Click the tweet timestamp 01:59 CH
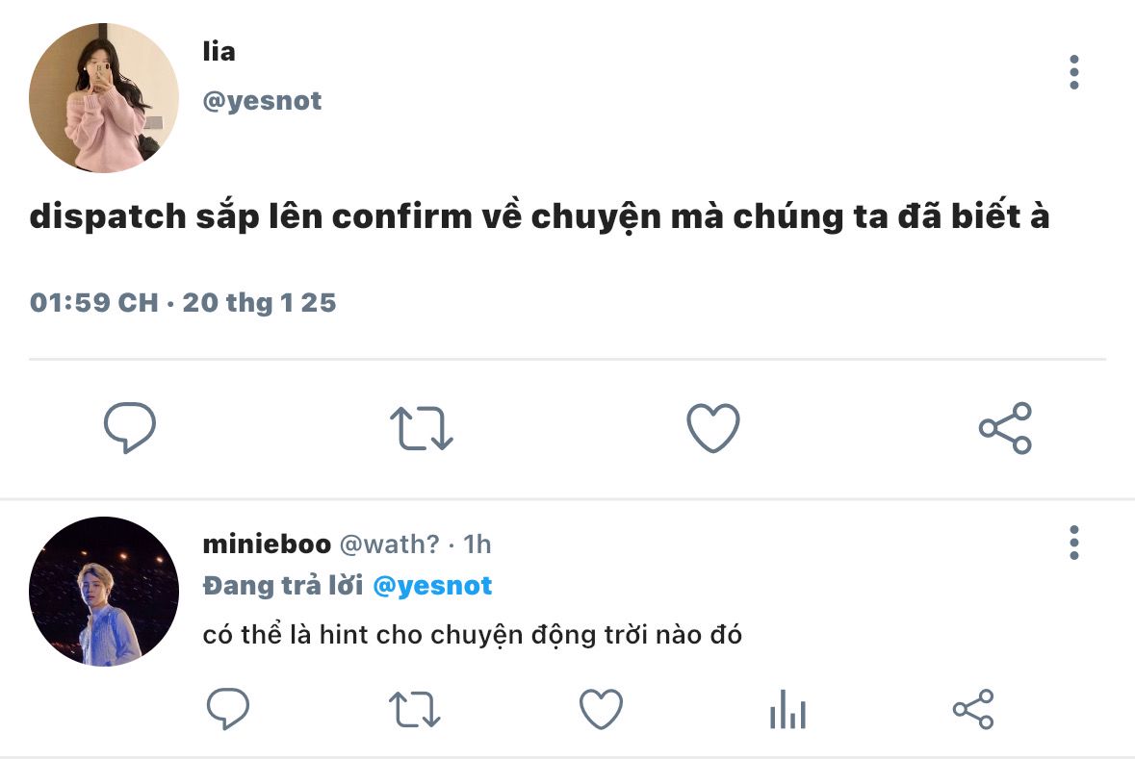The height and width of the screenshot is (759, 1135). click(x=94, y=302)
